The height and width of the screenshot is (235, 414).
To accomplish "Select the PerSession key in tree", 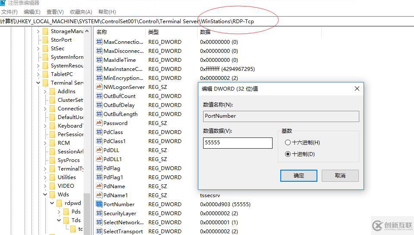I will [x=70, y=134].
